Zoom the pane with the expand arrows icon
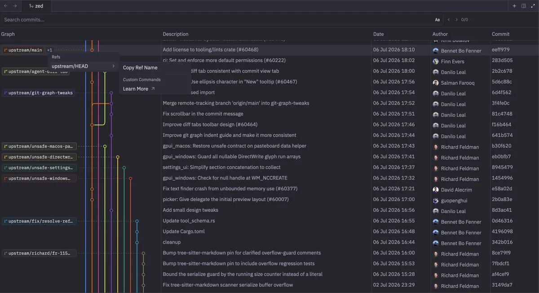Viewport: 539px width, 293px height. tap(533, 6)
